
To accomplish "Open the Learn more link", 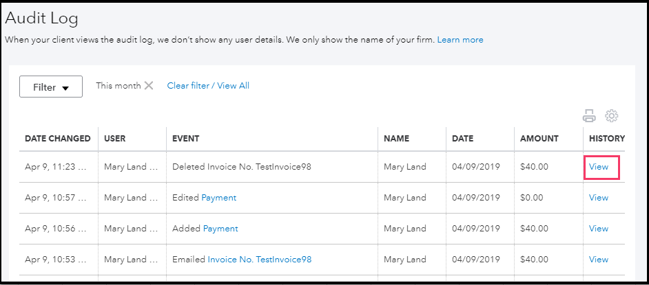I will (460, 40).
